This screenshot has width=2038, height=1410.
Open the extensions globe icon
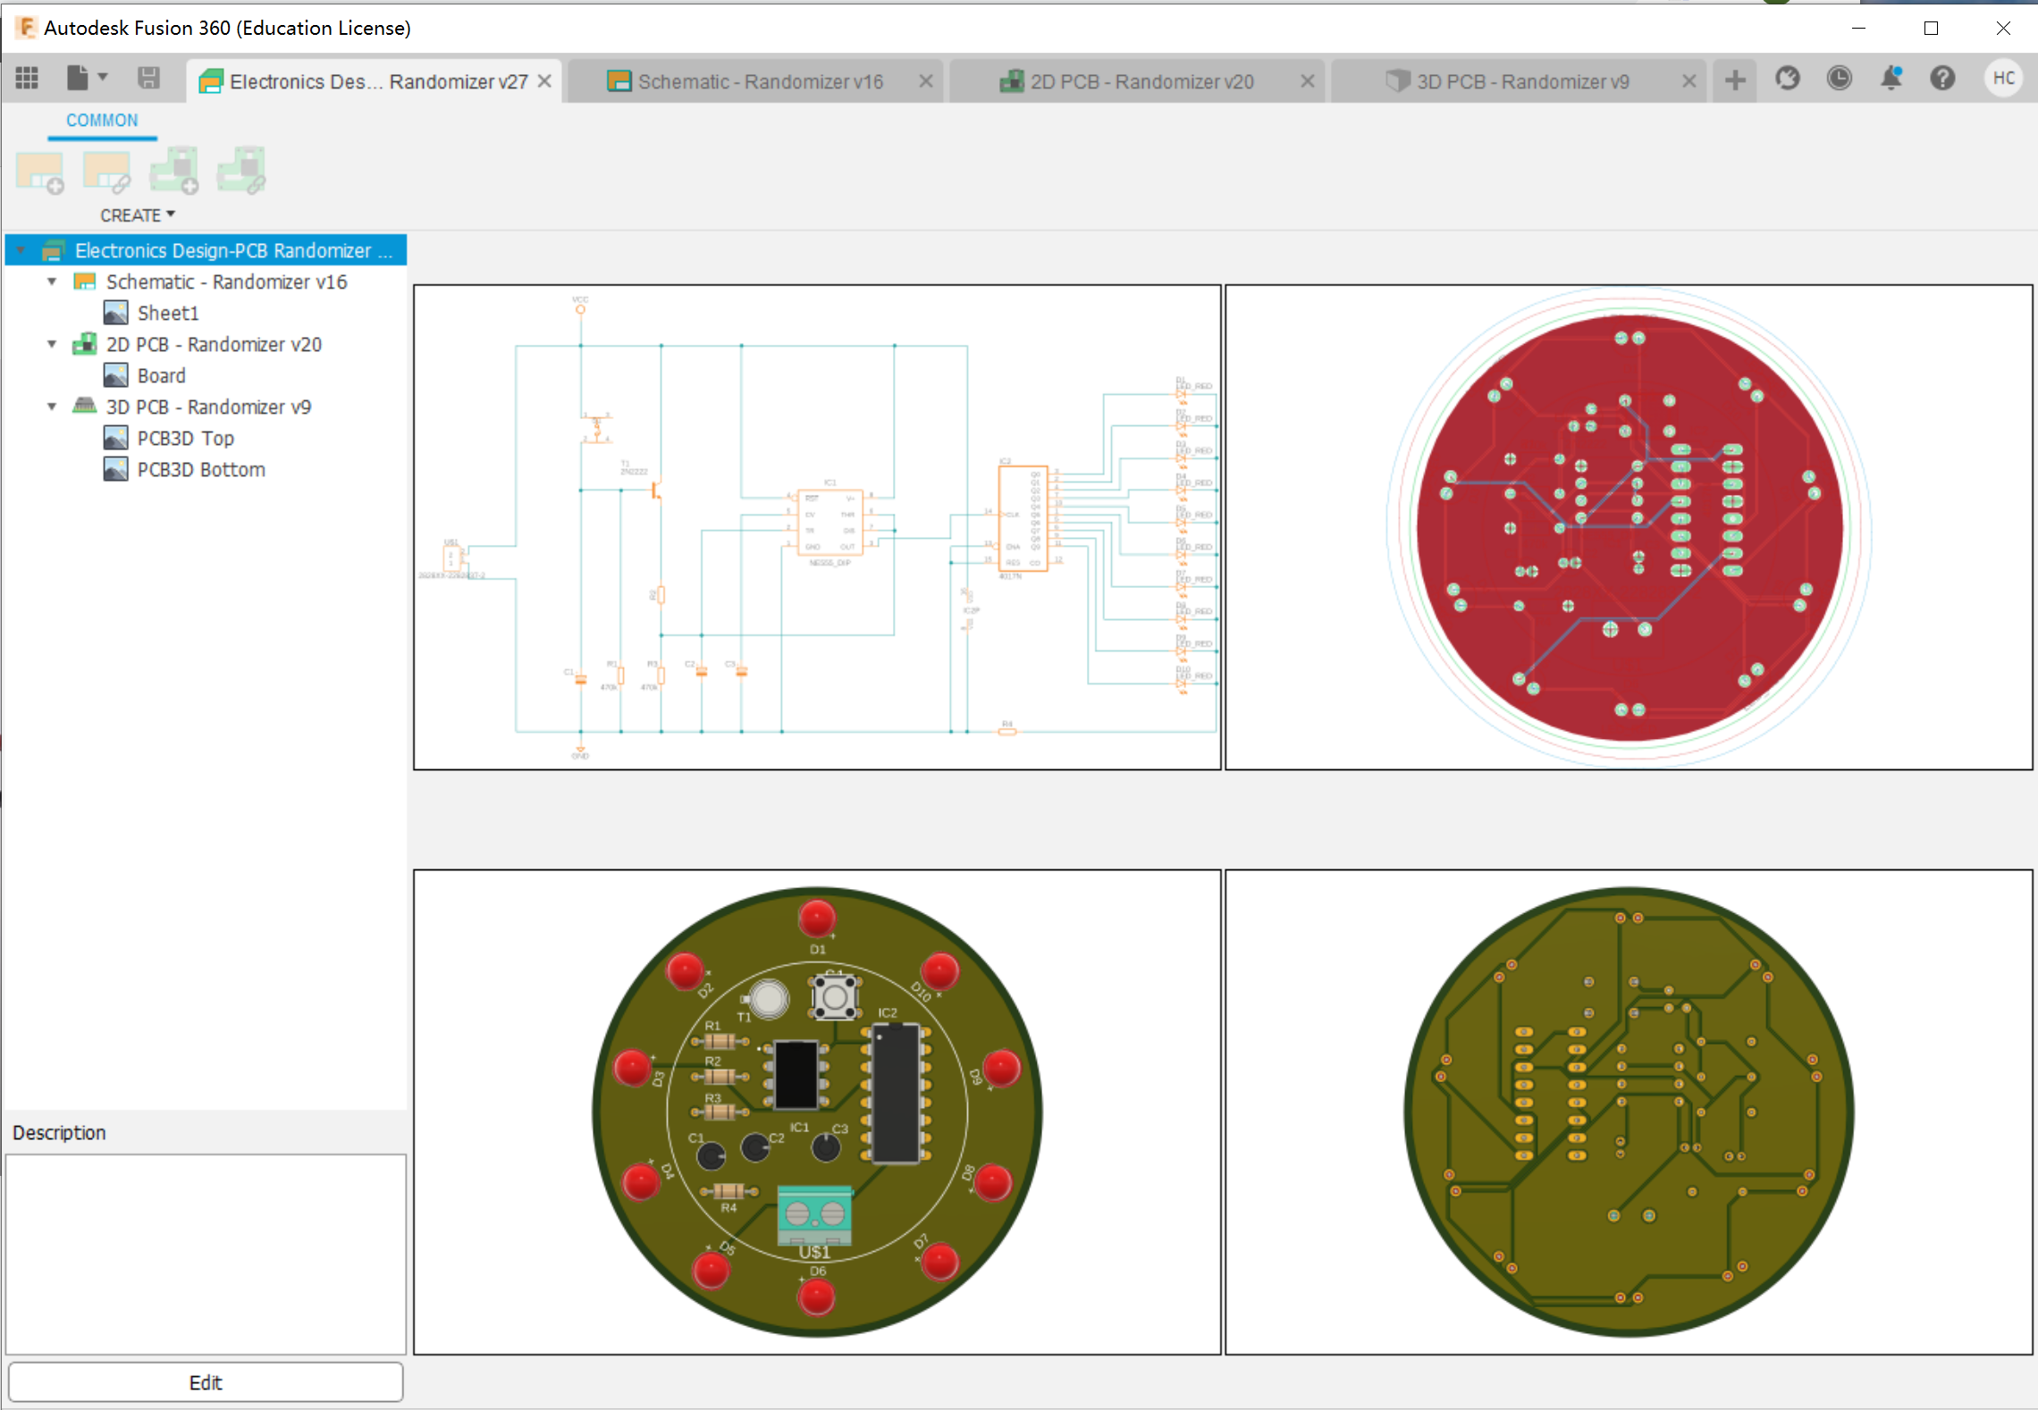(x=1788, y=79)
